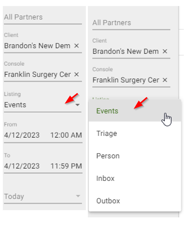Screen dimensions: 187x225
Task: Click Brandon's New Dem client field left
Action: coord(37,46)
